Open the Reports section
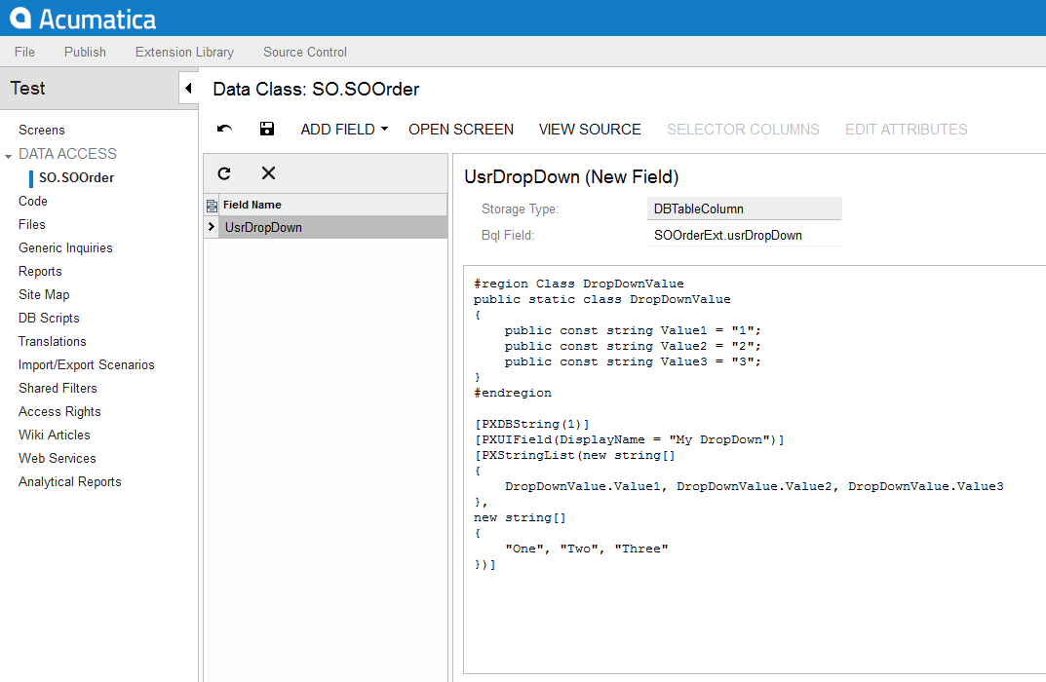 tap(40, 271)
